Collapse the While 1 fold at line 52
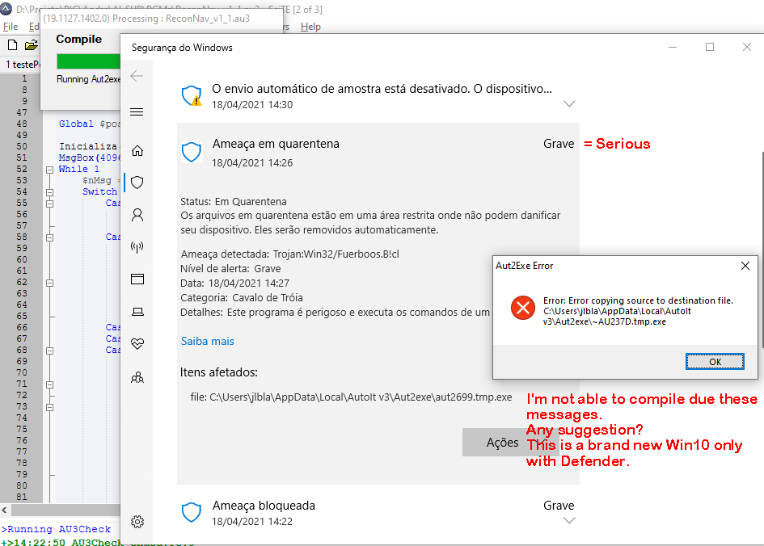 point(49,170)
